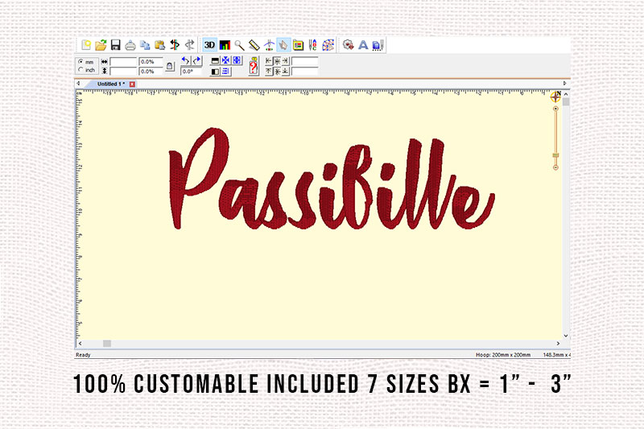Select the Passibille embroidered lettering
Screen dimensions: 644x429
pos(332,179)
